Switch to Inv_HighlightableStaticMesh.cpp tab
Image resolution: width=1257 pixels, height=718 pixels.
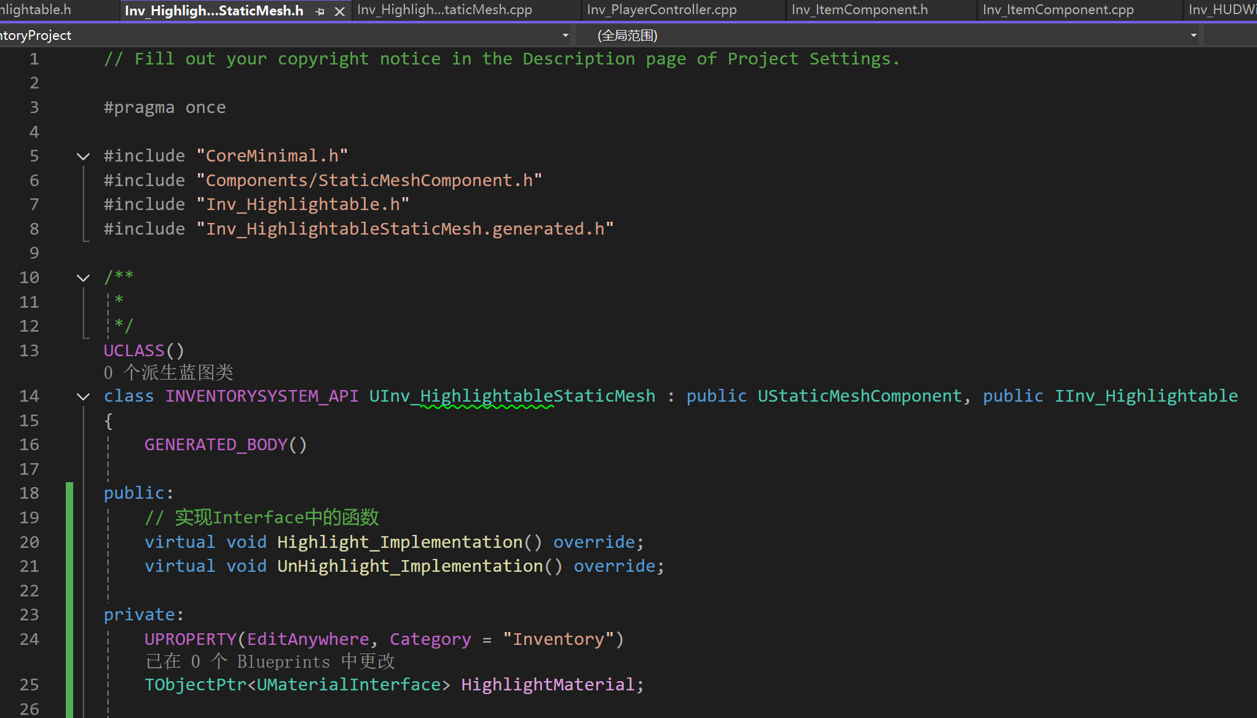pos(444,10)
